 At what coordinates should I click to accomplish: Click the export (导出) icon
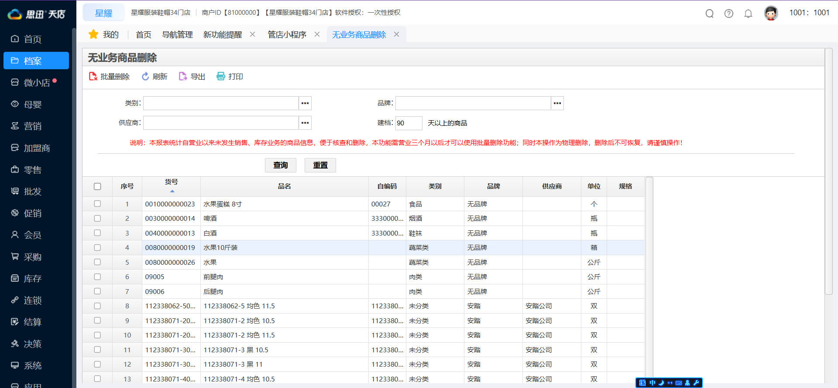coord(183,77)
